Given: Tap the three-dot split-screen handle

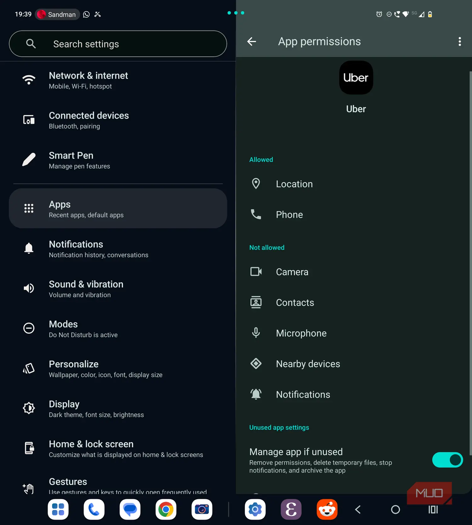Looking at the screenshot, I should click(236, 13).
